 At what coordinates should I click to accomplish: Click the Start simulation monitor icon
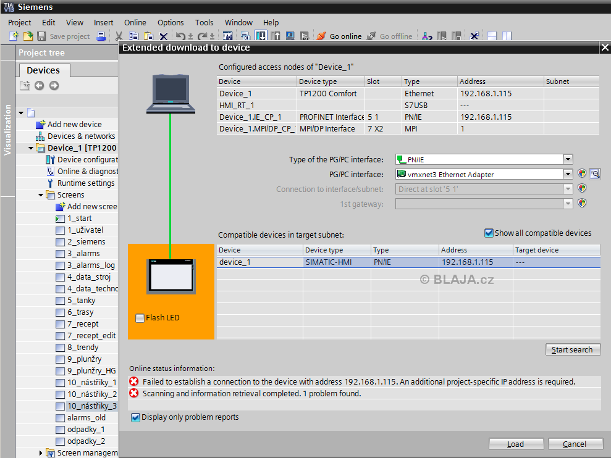tap(290, 36)
